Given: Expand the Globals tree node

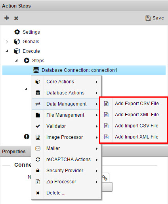Looking at the screenshot, I should click(7, 42).
